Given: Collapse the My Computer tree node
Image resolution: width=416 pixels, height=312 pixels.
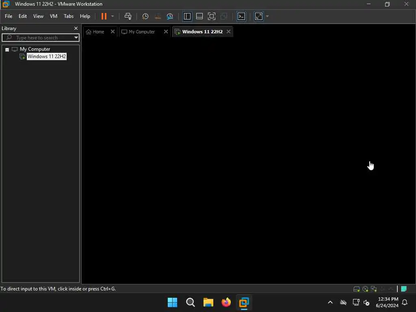Looking at the screenshot, I should tap(7, 50).
